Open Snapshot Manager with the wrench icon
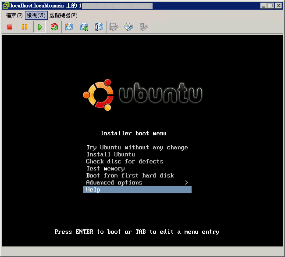The image size is (285, 257). (x=99, y=27)
